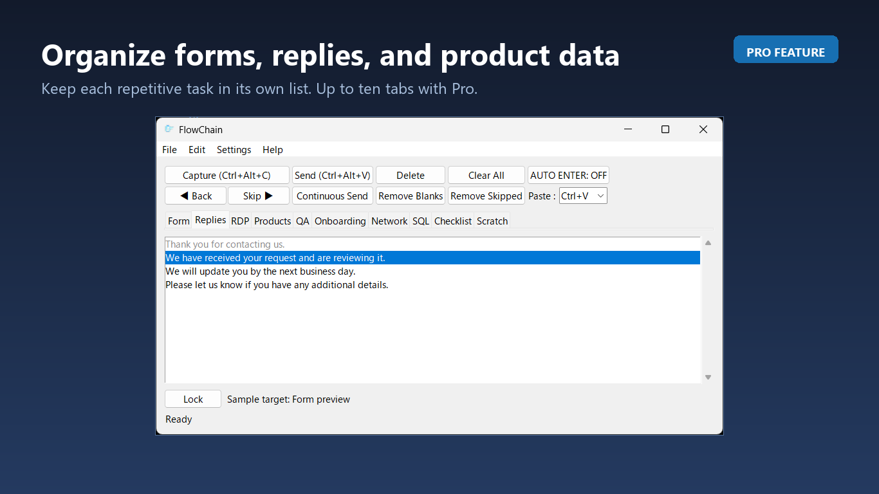Image resolution: width=879 pixels, height=494 pixels.
Task: Click the list scrollbar up arrow
Action: point(708,243)
